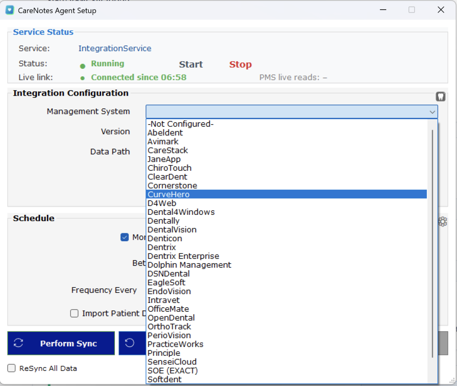Image resolution: width=457 pixels, height=386 pixels.
Task: Select EagleSoft from the list
Action: 286,282
